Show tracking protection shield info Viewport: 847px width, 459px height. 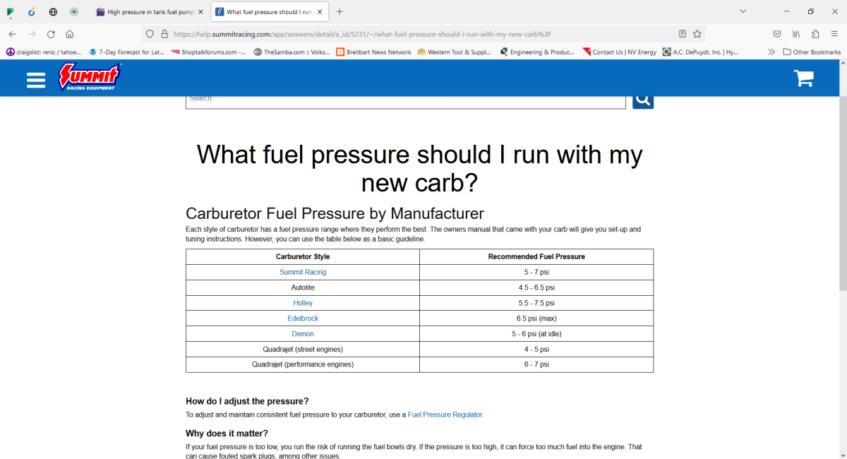(x=150, y=34)
